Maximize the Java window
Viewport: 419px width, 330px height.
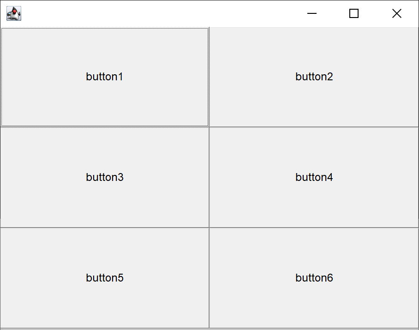354,14
